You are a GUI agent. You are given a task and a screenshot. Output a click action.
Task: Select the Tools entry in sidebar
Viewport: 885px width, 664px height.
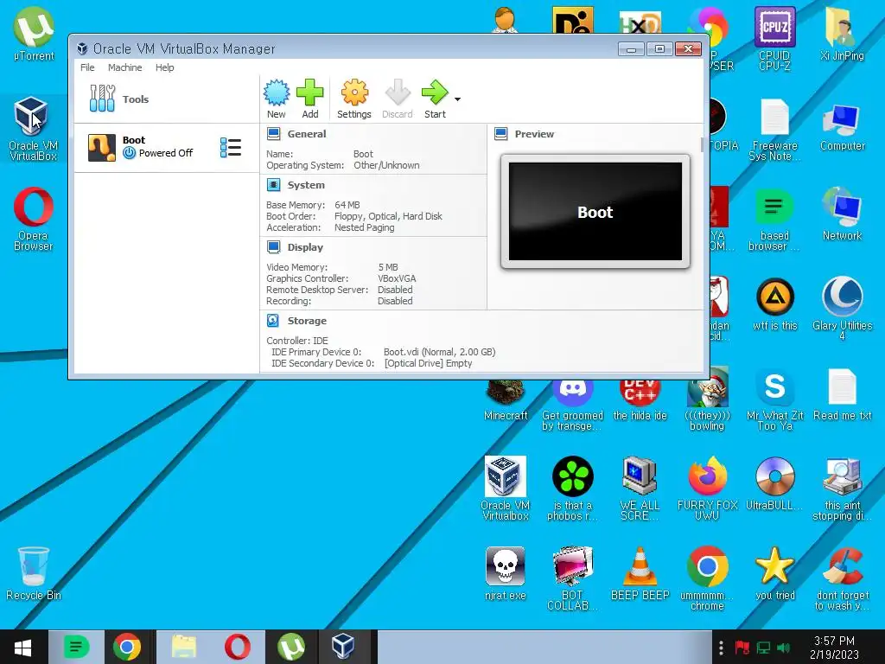point(167,99)
